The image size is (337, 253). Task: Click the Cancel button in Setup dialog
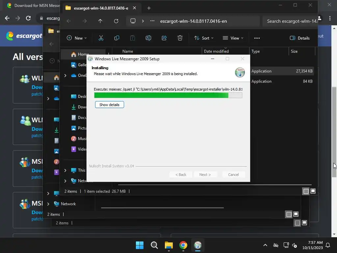233,175
